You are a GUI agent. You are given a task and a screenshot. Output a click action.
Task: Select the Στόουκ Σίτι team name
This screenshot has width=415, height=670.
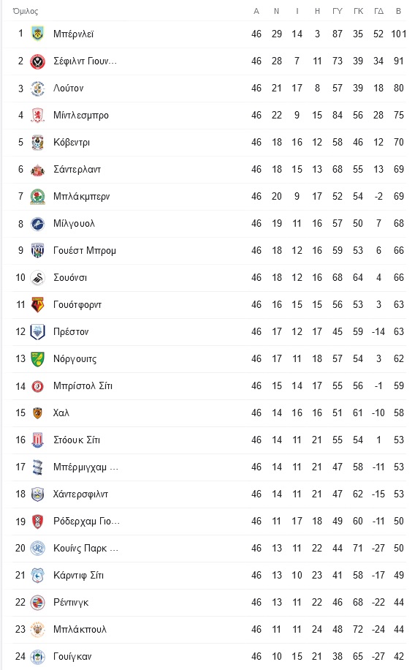(77, 440)
